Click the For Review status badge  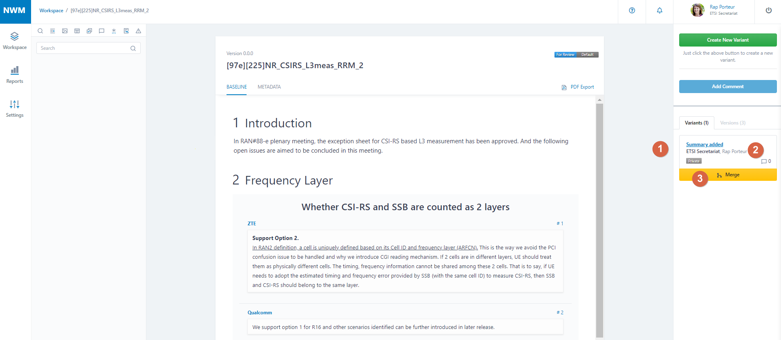click(566, 55)
